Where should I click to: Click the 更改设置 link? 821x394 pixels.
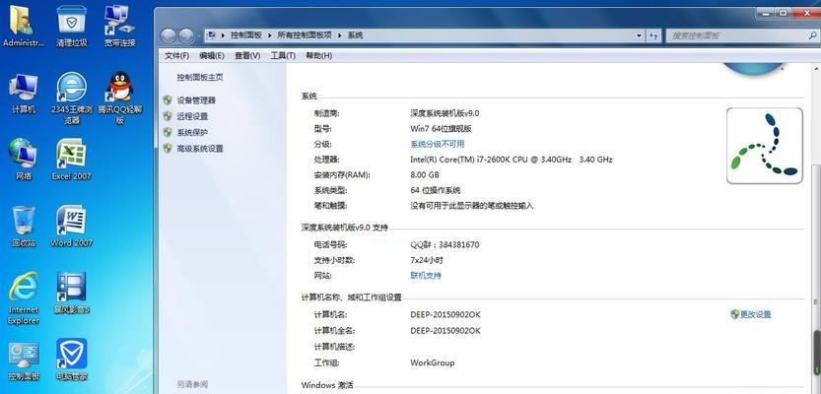751,314
